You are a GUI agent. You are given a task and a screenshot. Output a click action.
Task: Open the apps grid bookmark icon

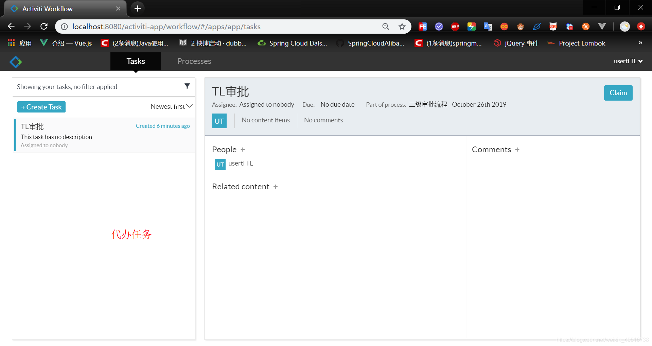pos(11,43)
